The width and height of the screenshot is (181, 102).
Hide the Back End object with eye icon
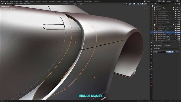click(x=177, y=31)
